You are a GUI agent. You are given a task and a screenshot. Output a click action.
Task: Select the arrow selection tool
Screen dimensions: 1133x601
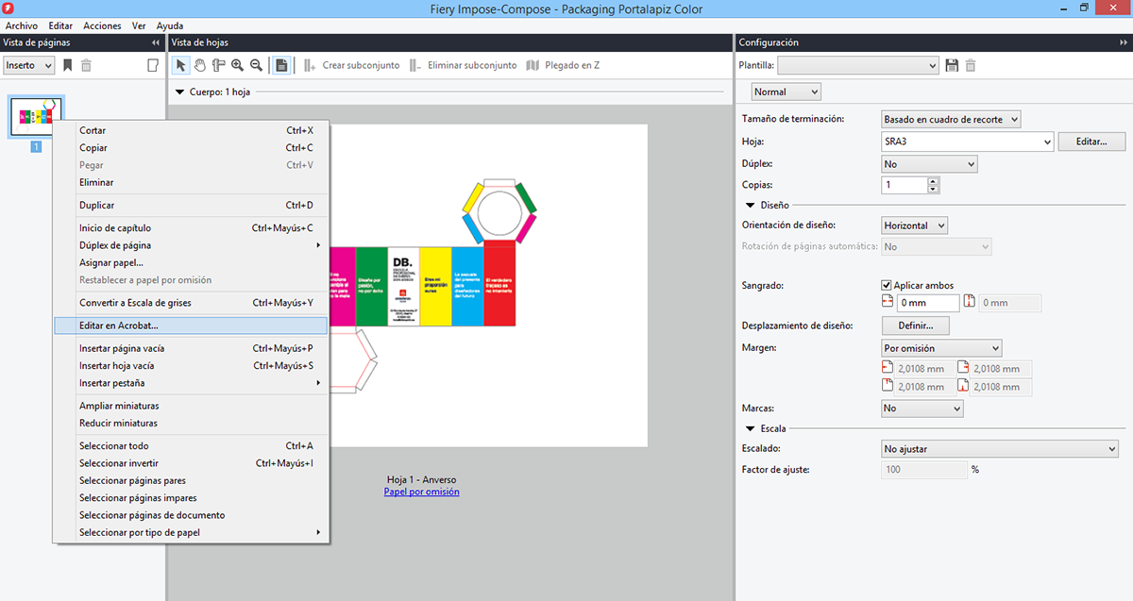pyautogui.click(x=180, y=65)
